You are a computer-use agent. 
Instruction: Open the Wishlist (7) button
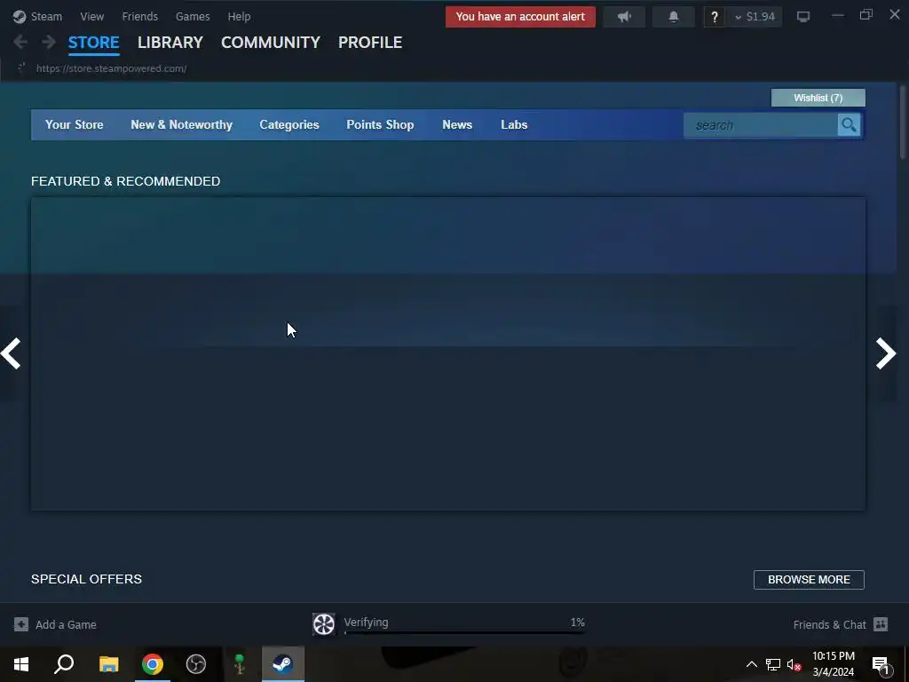pyautogui.click(x=818, y=98)
